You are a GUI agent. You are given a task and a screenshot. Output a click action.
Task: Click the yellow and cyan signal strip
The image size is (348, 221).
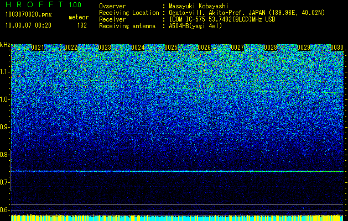click(x=177, y=218)
